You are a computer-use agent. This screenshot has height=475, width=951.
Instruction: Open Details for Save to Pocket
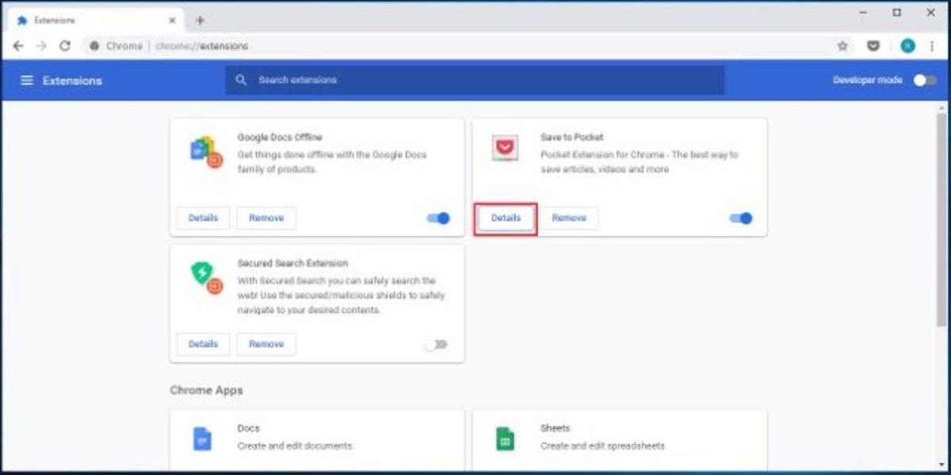pyautogui.click(x=506, y=218)
